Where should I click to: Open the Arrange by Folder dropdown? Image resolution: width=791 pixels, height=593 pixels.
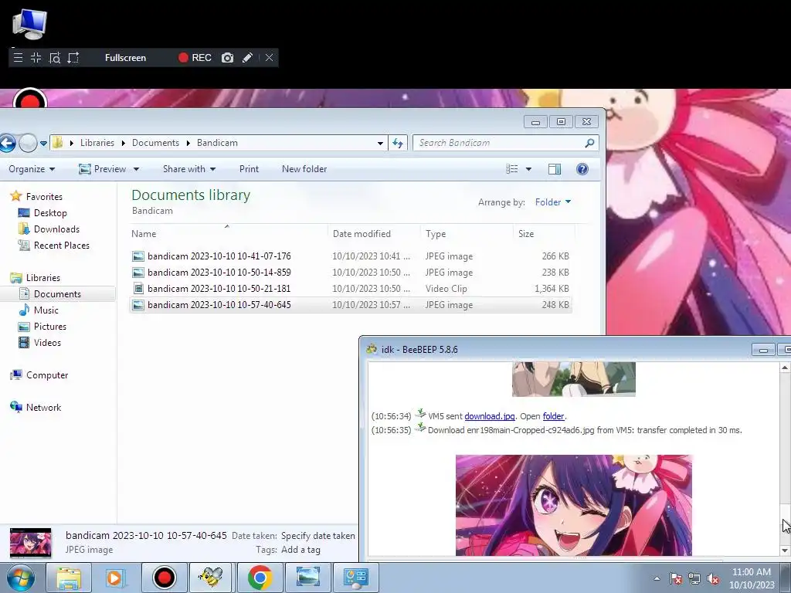[553, 202]
